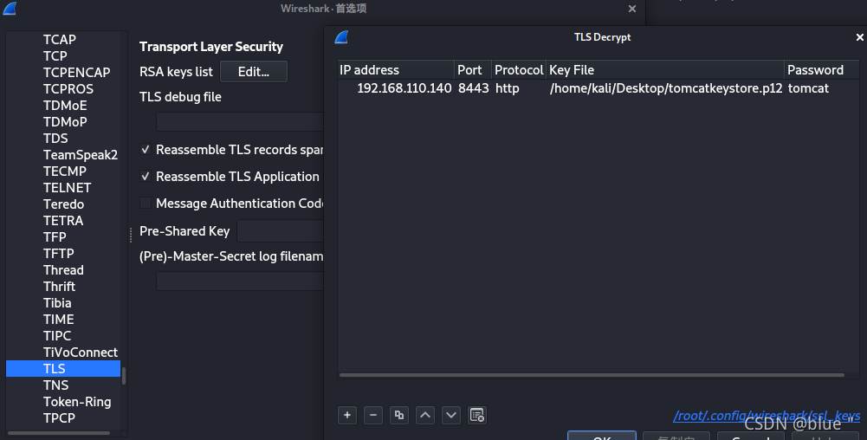Viewport: 867px width, 440px height.
Task: Open the ssl_keys file path link
Action: [767, 416]
